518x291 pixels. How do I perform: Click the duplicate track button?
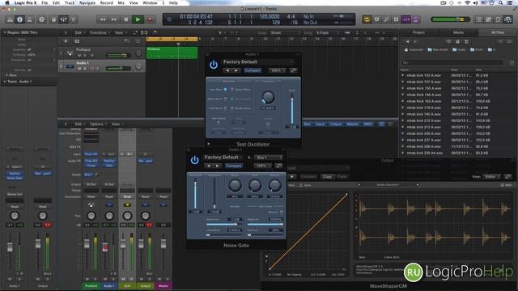click(77, 41)
